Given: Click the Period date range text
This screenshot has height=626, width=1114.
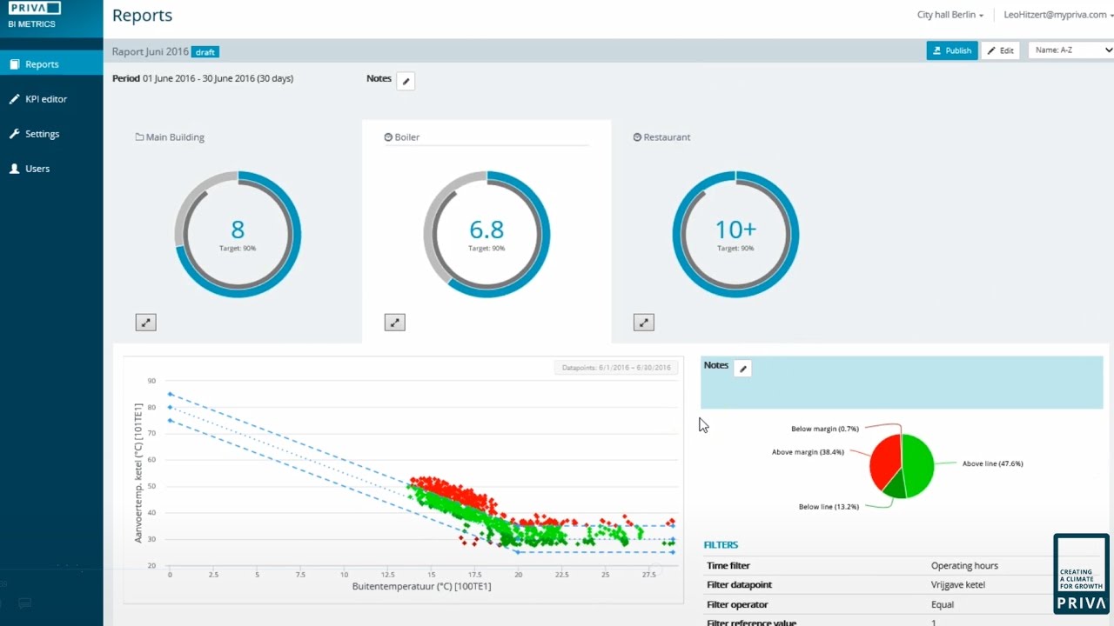Looking at the screenshot, I should point(218,78).
